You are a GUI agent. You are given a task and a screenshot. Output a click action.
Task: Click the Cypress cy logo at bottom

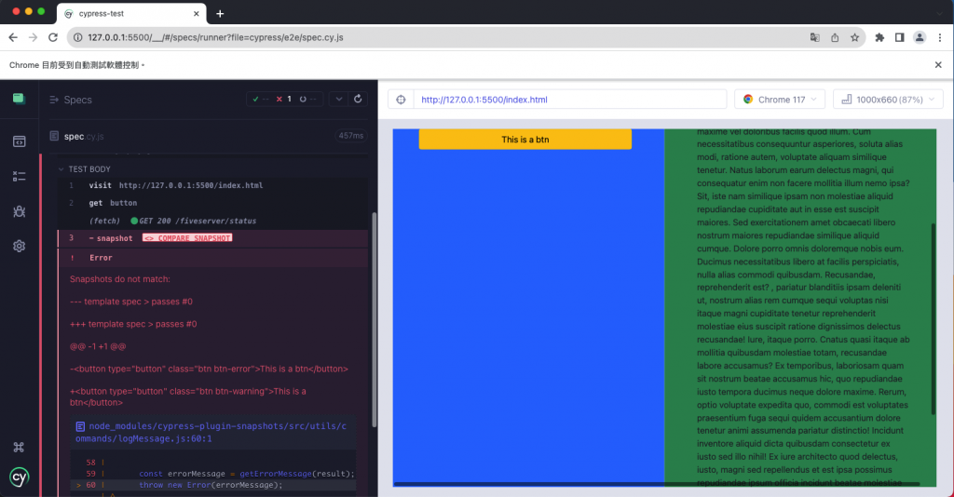[19, 477]
